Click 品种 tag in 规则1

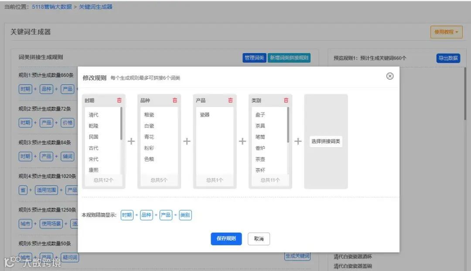tap(46, 89)
